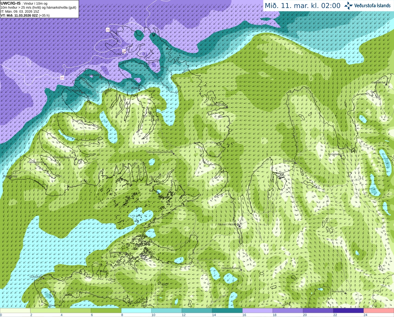Click the legend tick value 8
The height and width of the screenshot is (317, 394).
[x=122, y=315]
